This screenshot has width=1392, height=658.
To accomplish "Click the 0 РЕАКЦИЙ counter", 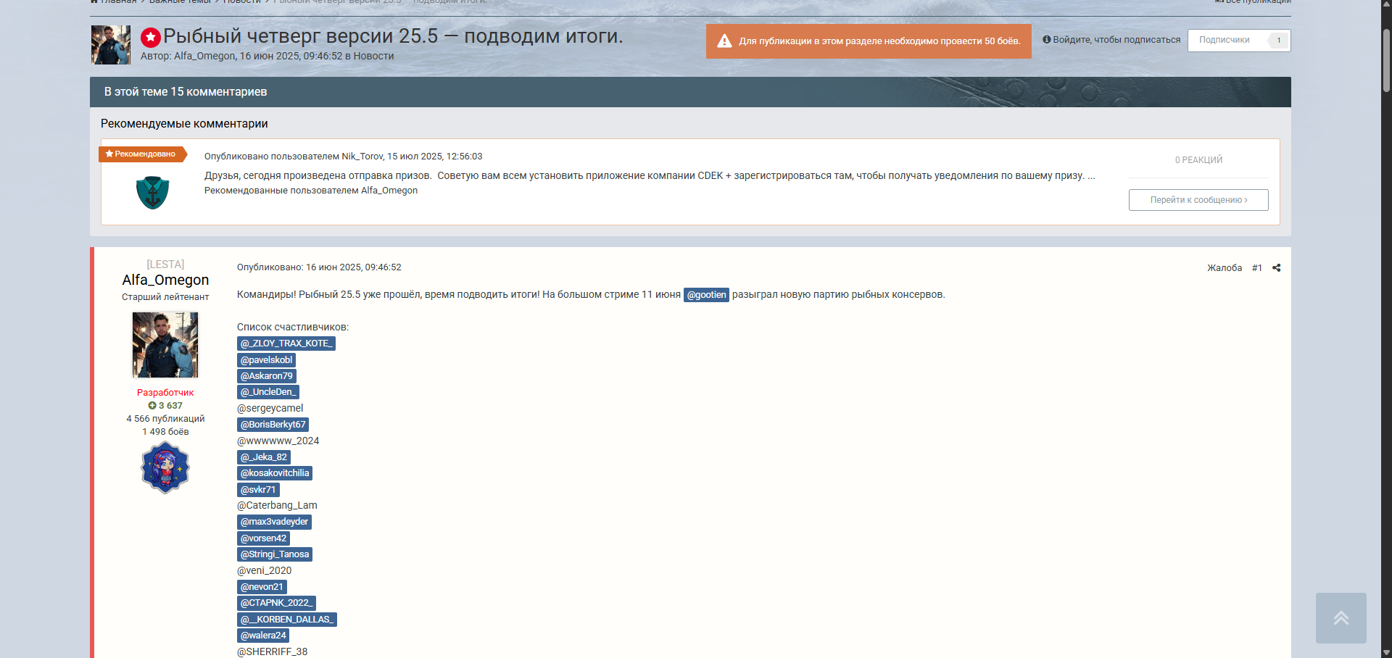I will point(1198,160).
